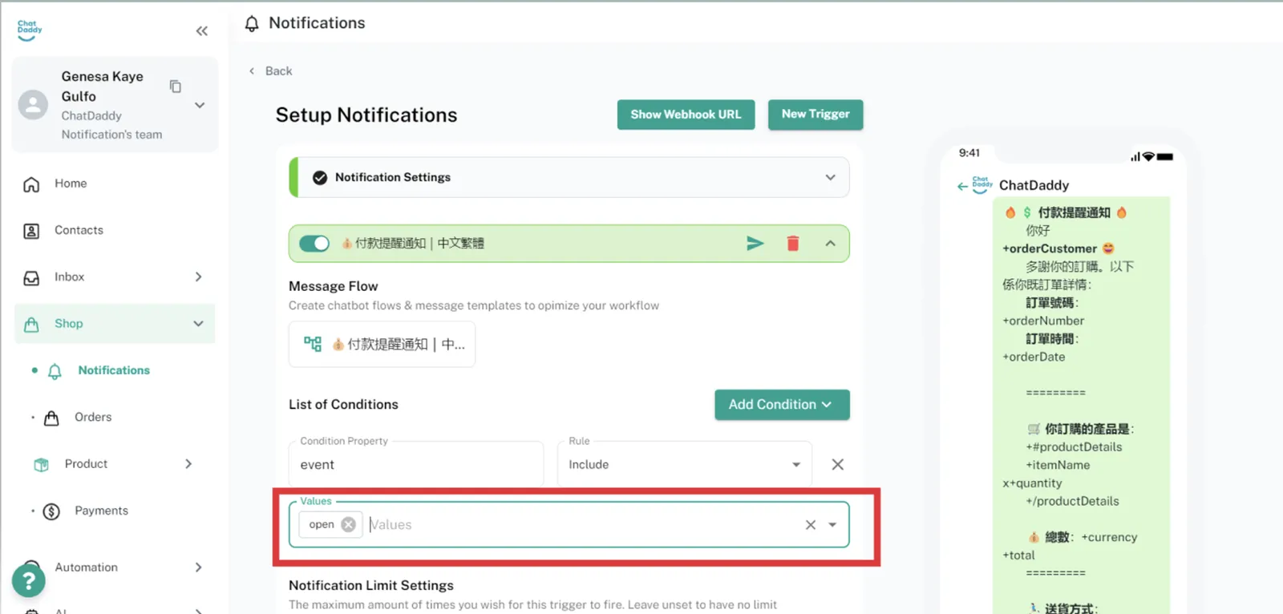The image size is (1283, 614).
Task: Click the New Trigger button
Action: click(815, 115)
